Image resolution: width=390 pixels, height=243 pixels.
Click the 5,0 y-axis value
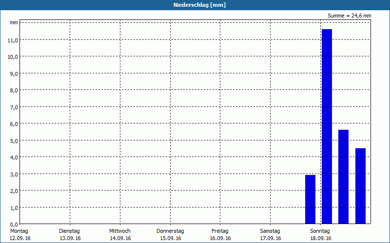point(14,140)
